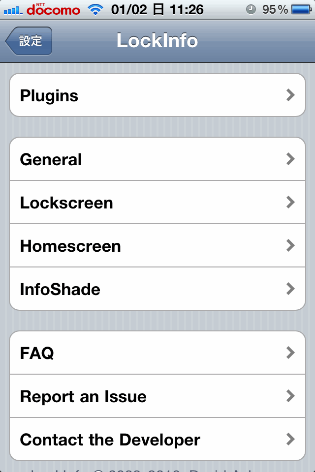Open Homescreen settings
The width and height of the screenshot is (315, 472).
tap(157, 246)
